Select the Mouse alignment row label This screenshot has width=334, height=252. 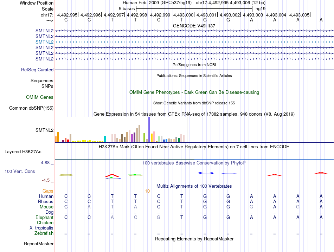pyautogui.click(x=47, y=207)
